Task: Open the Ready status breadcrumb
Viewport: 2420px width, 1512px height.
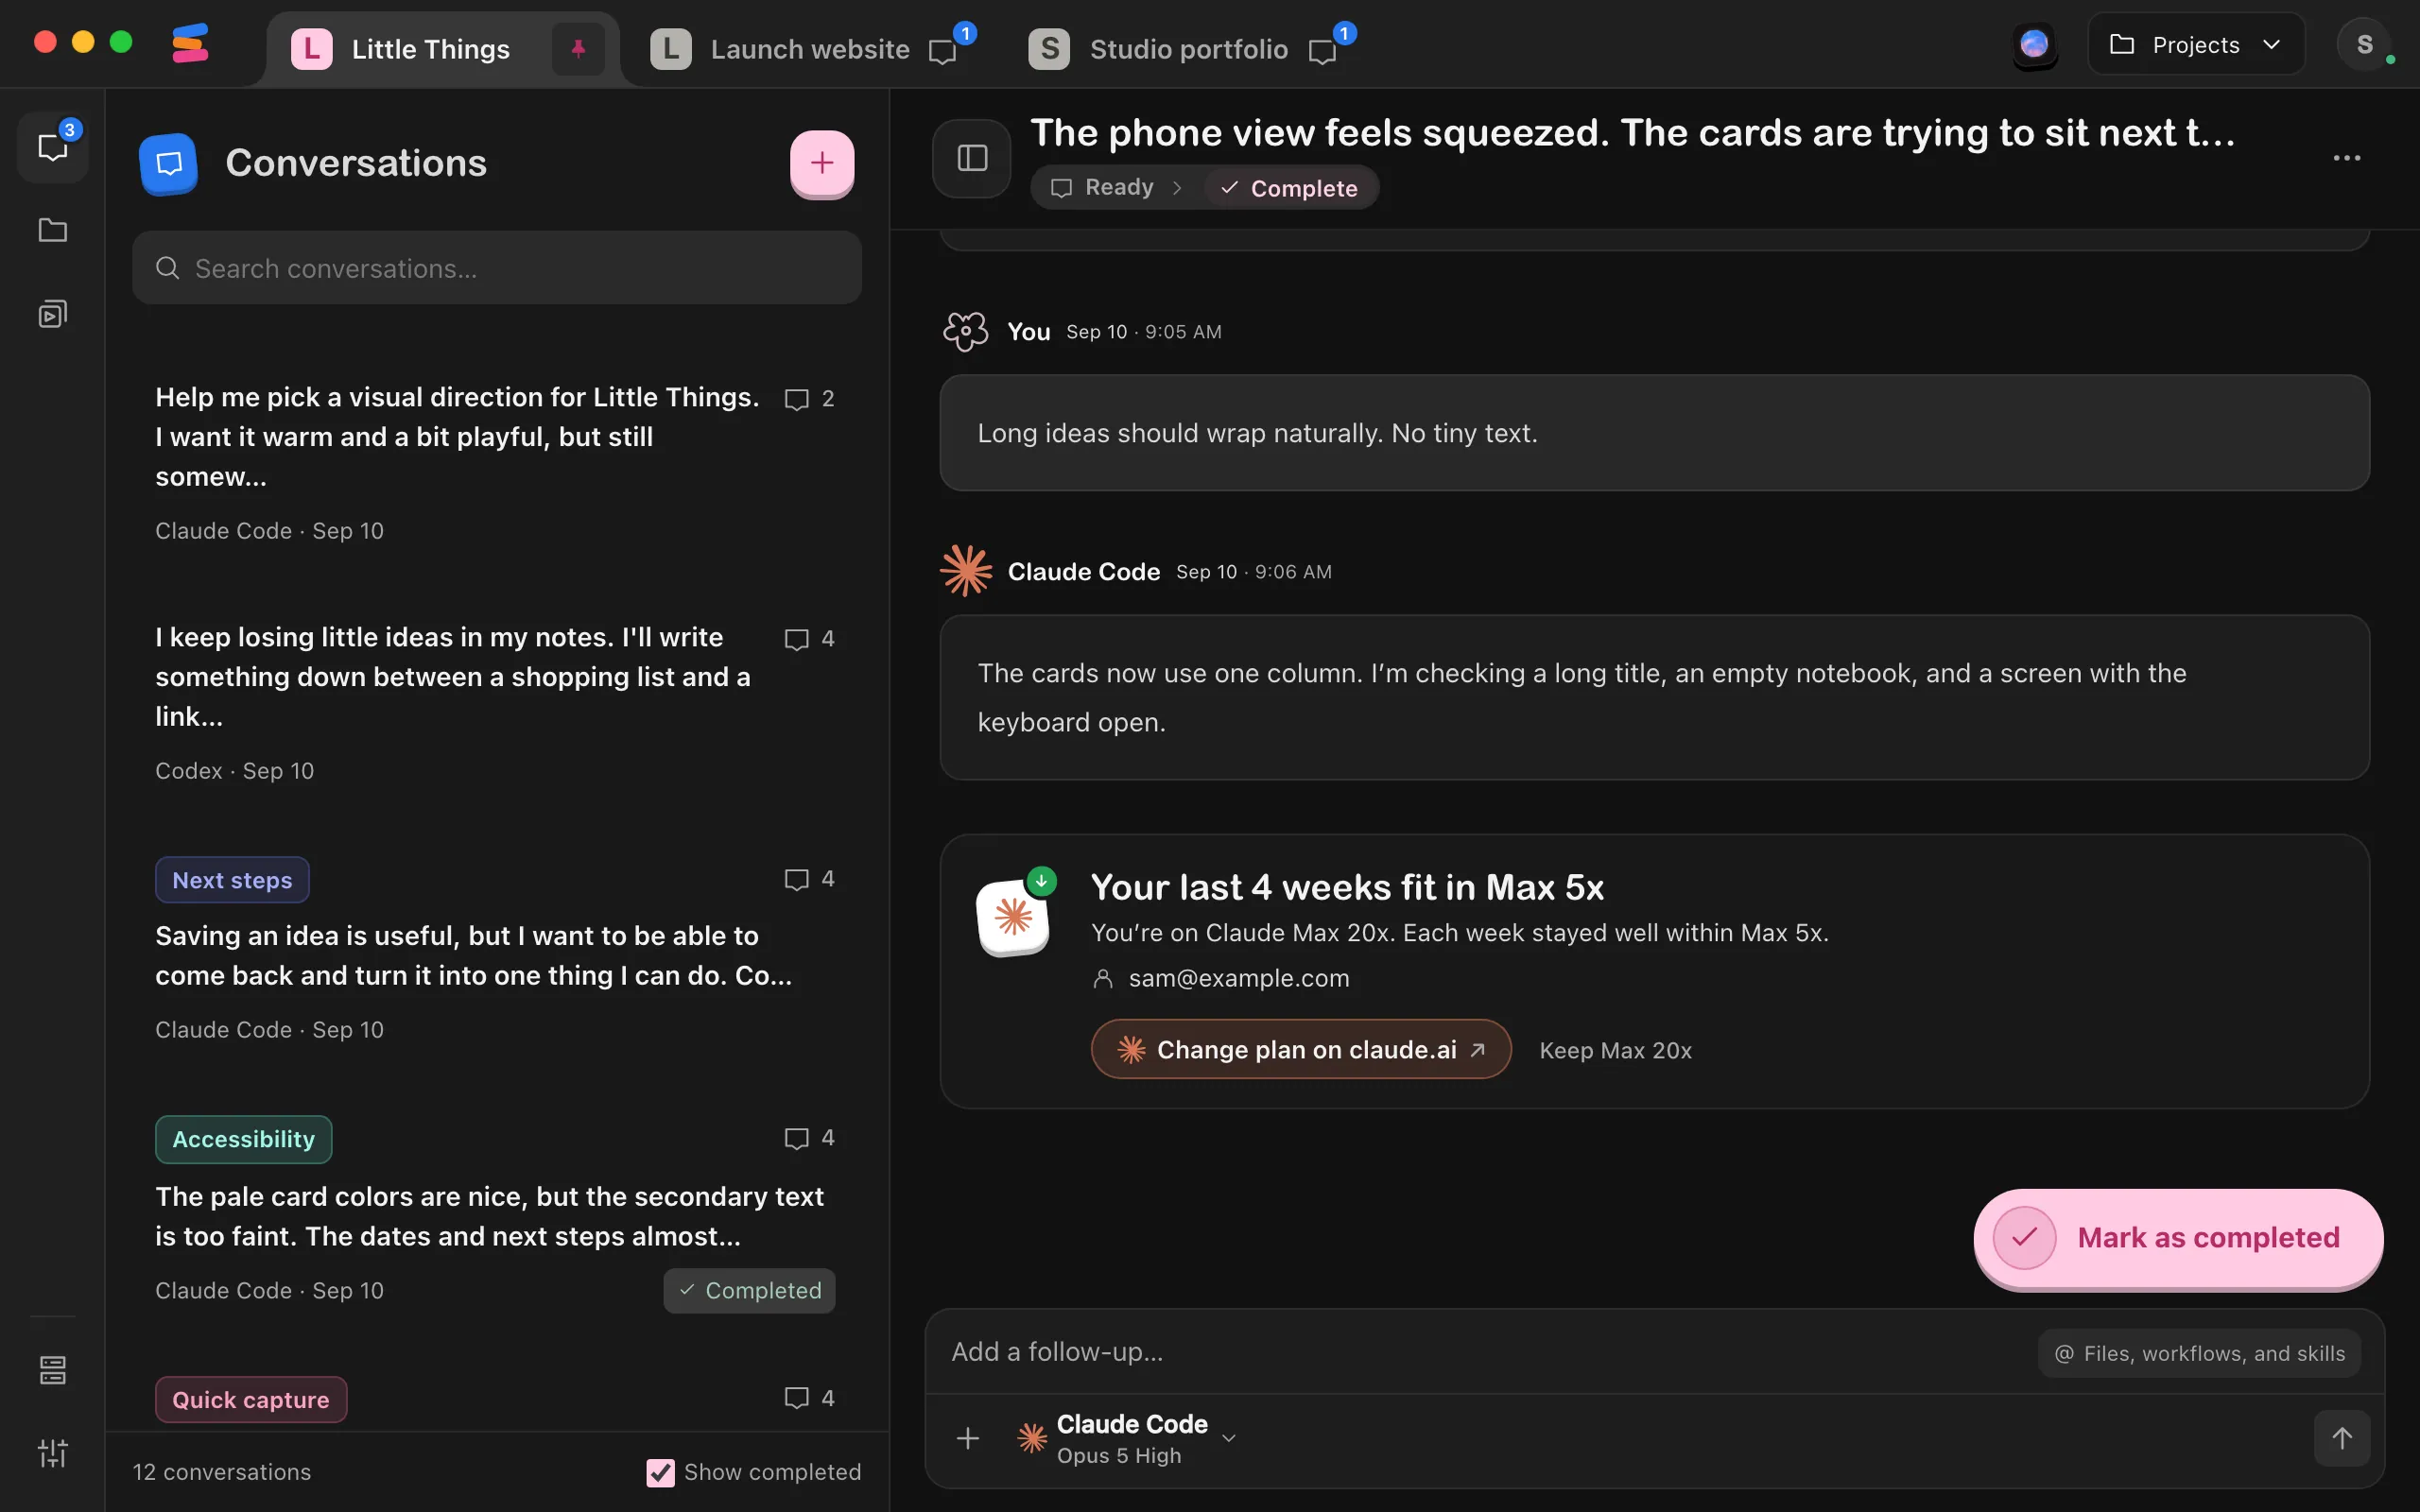Action: [x=1102, y=188]
